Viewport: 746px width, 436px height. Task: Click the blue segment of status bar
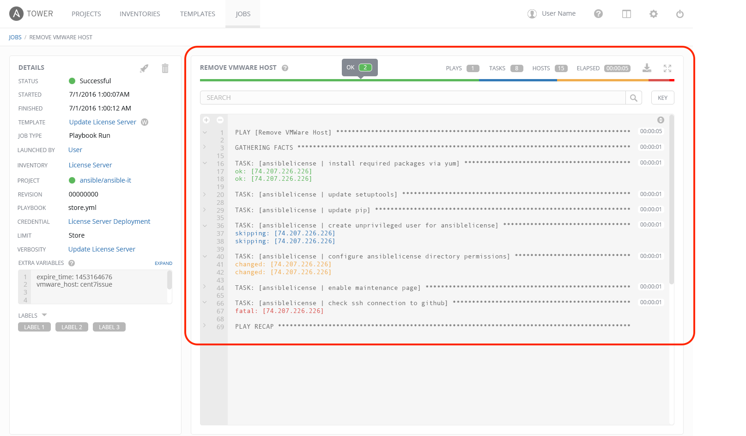tap(518, 80)
